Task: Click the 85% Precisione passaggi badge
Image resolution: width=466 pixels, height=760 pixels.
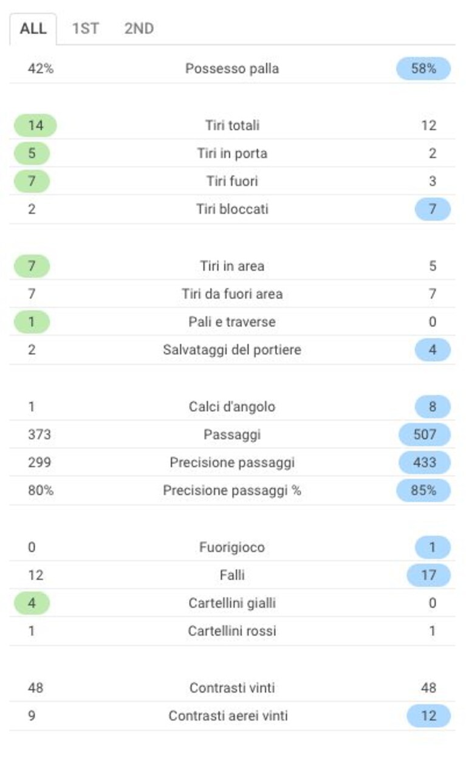Action: (423, 490)
